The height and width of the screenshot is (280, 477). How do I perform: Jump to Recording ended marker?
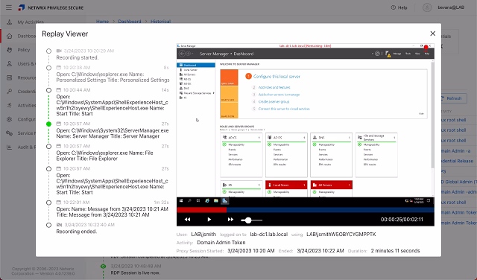point(48,226)
